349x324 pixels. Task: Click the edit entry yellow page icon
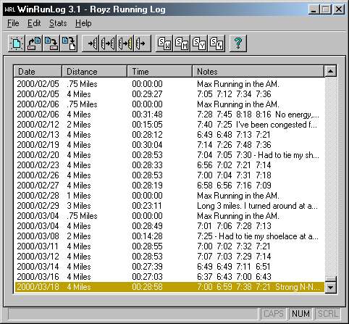coord(125,43)
